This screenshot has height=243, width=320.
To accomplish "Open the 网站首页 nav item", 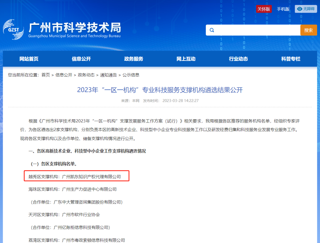I will 29,59.
